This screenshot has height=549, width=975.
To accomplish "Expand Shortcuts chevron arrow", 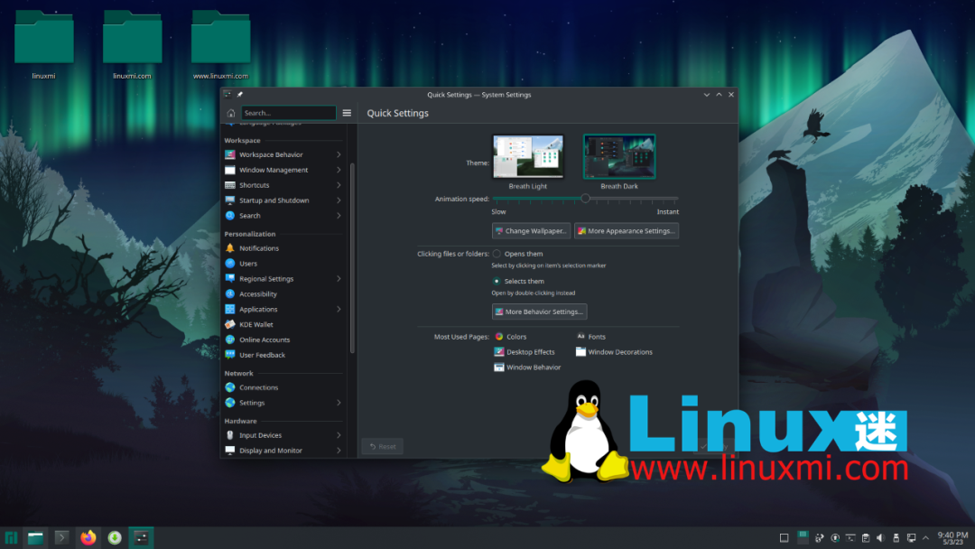I will [339, 185].
